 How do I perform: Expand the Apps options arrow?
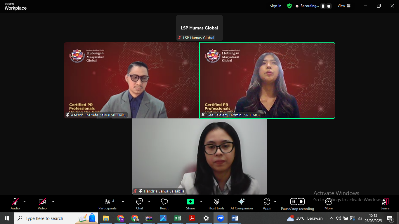coord(275,202)
